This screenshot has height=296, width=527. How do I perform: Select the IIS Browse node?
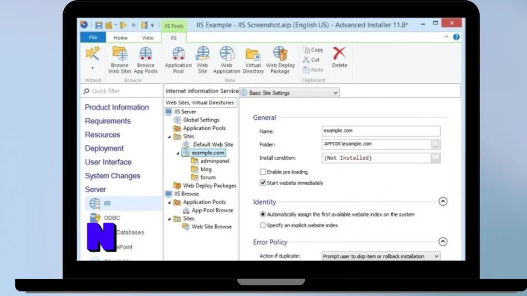[x=186, y=194]
